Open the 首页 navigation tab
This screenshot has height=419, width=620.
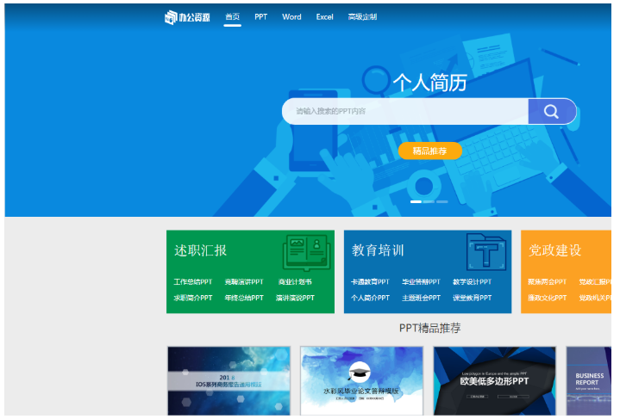coord(232,17)
